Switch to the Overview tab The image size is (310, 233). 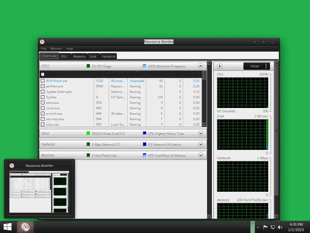coord(49,56)
